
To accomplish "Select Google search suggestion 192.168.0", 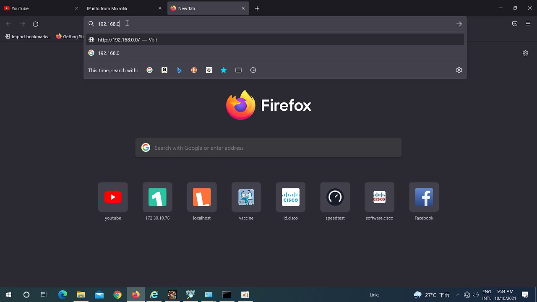I will 275,53.
